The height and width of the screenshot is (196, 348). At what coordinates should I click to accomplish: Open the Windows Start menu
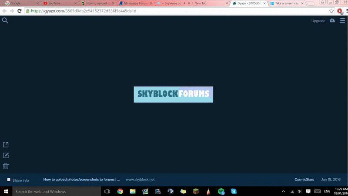click(x=6, y=191)
